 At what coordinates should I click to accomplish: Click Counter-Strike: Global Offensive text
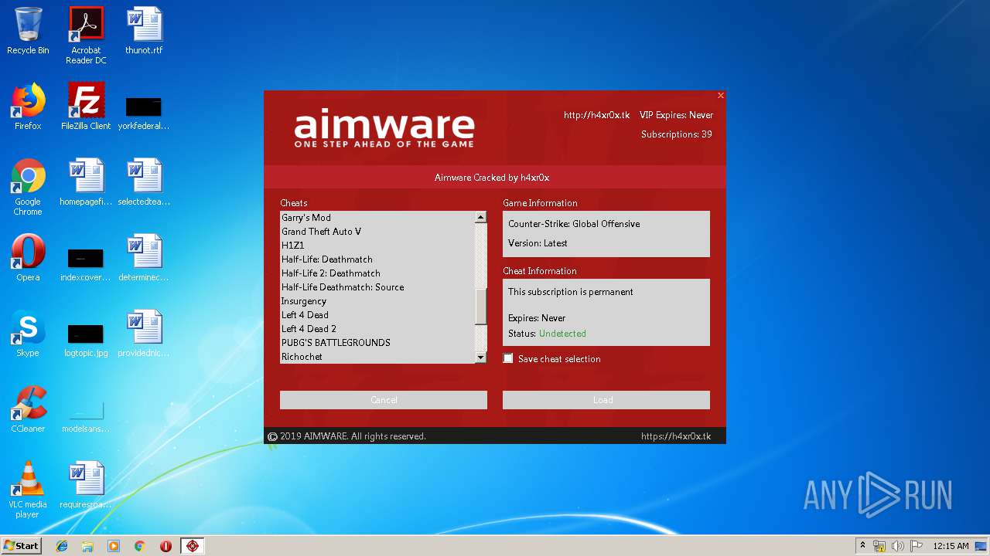pos(574,224)
